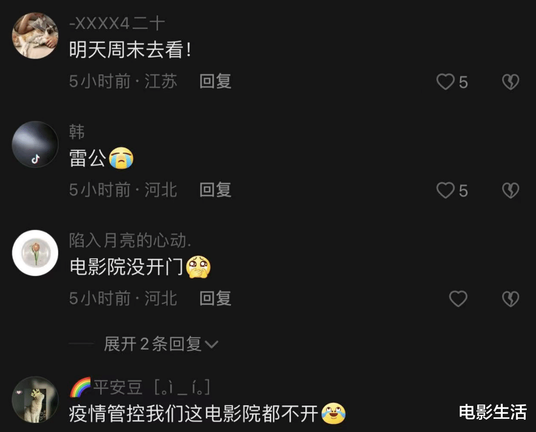The width and height of the screenshot is (536, 432).
Task: Like the "雷公" comment by 韩
Action: coord(446,190)
